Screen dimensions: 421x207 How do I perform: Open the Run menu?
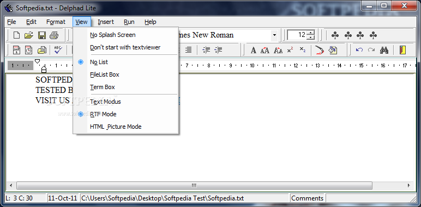(129, 22)
